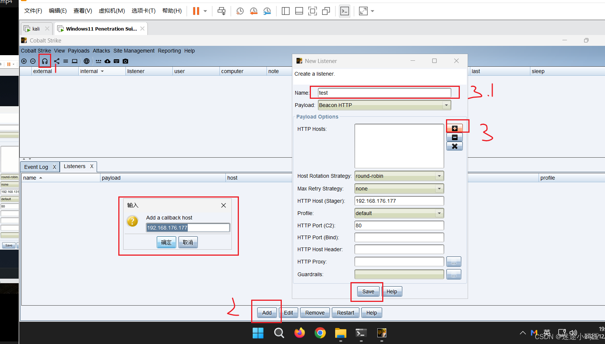Confirm callback host with 确定
Screen dimensions: 605x344
tap(166, 242)
